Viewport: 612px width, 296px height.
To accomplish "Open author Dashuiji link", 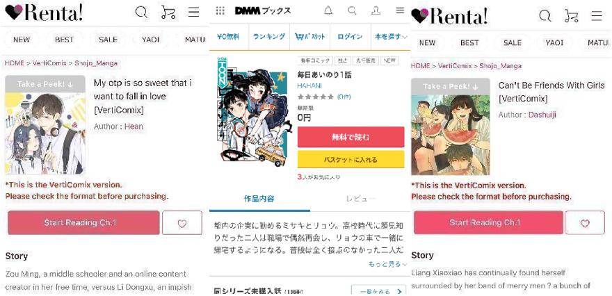I will click(542, 115).
